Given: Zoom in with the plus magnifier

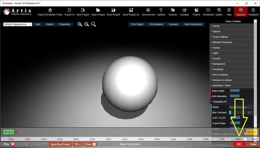Looking at the screenshot, I should click(x=80, y=24).
